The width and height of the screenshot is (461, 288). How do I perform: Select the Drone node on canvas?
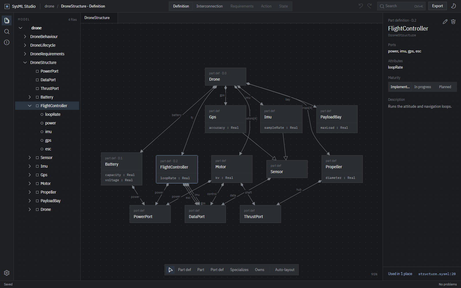[x=226, y=77]
